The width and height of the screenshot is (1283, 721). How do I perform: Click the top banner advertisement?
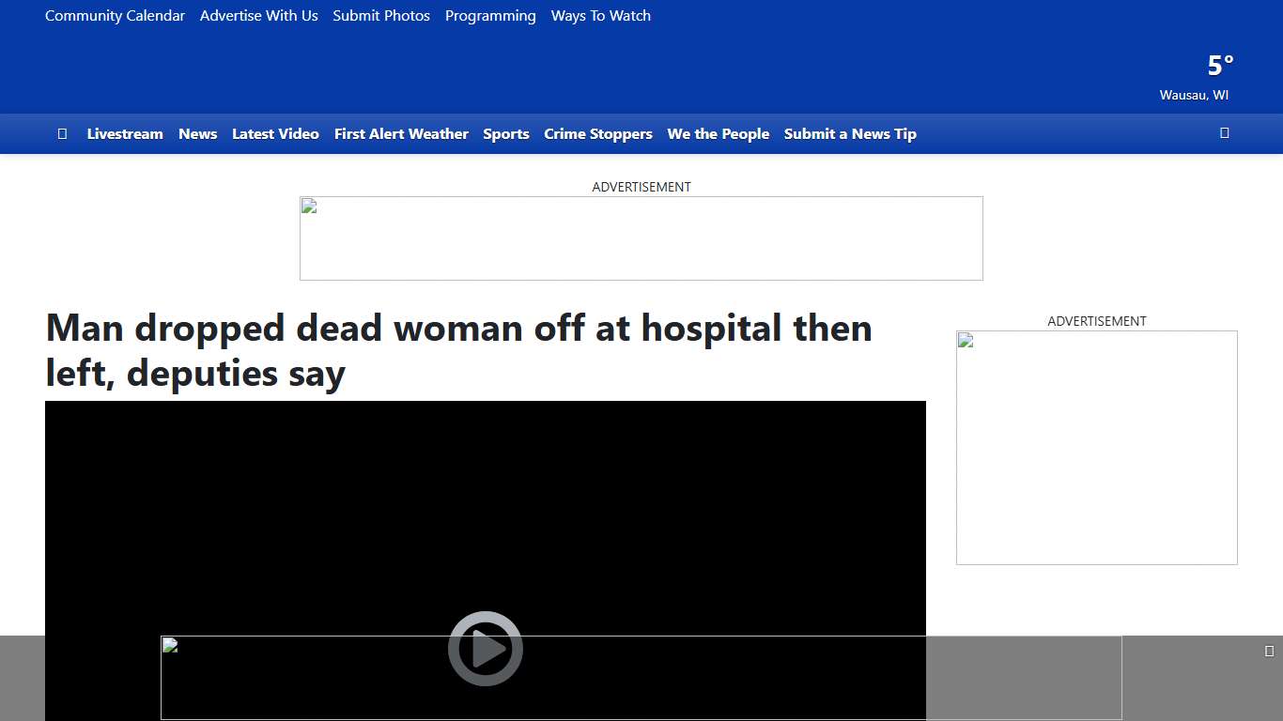pos(641,238)
